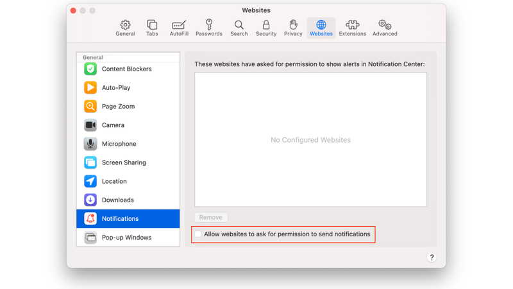513x289 pixels.
Task: Select the Location label in sidebar
Action: click(x=114, y=181)
